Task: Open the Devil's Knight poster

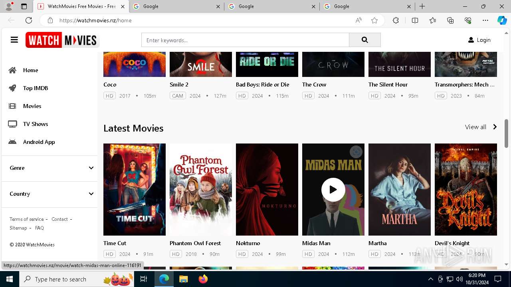Action: tap(466, 189)
